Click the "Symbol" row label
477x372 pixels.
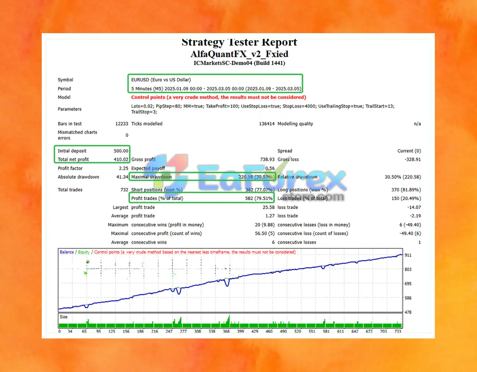click(x=66, y=80)
